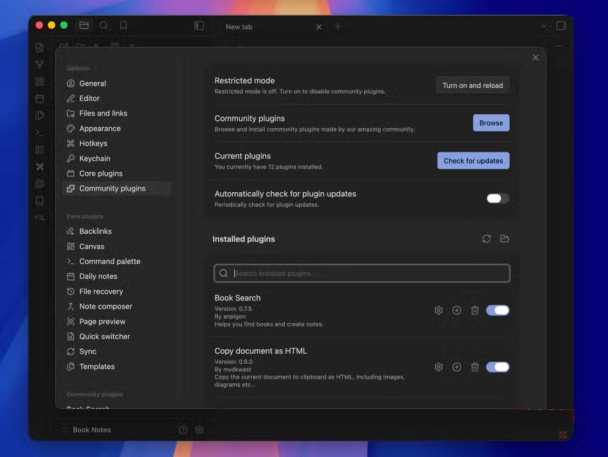Viewport: 608px width, 457px height.
Task: Delete Copy document as HTML plugin
Action: coord(475,367)
